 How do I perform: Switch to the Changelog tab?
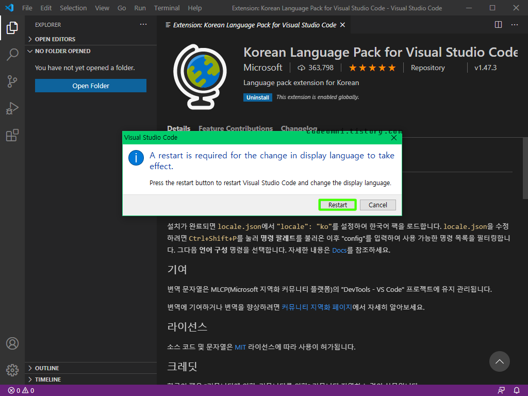pyautogui.click(x=299, y=128)
